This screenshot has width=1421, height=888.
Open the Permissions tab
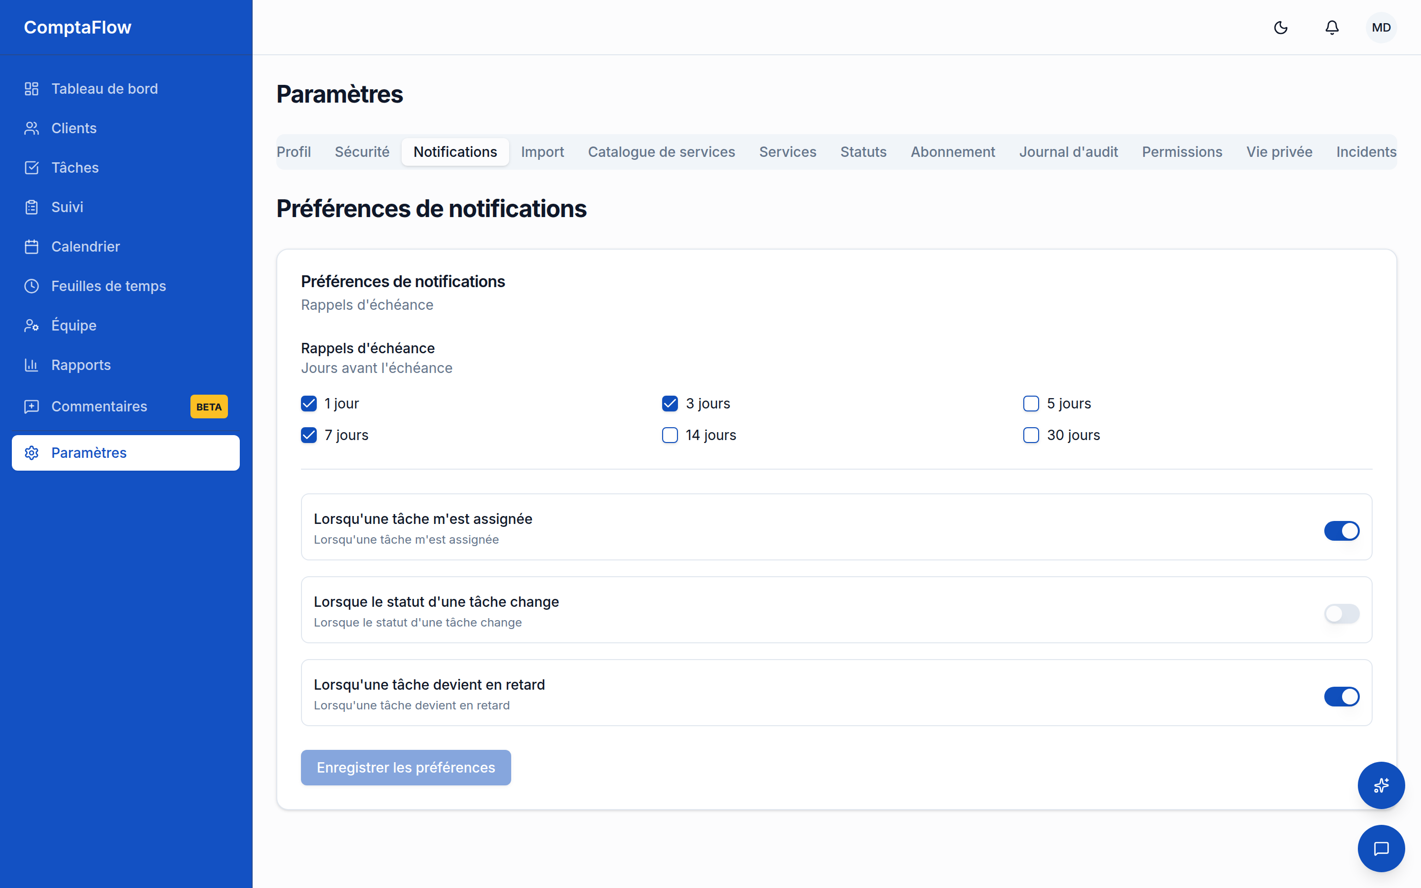(x=1182, y=152)
